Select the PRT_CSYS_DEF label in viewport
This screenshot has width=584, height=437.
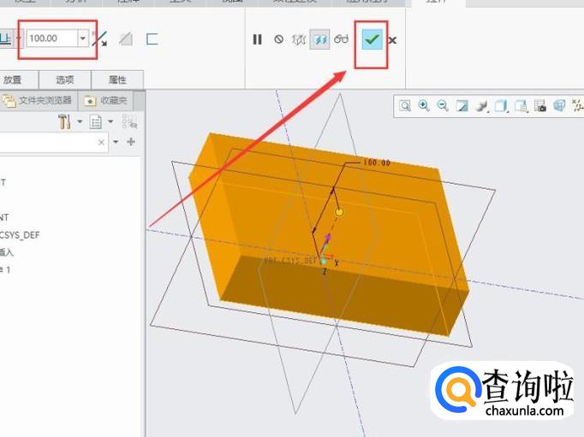tap(290, 260)
